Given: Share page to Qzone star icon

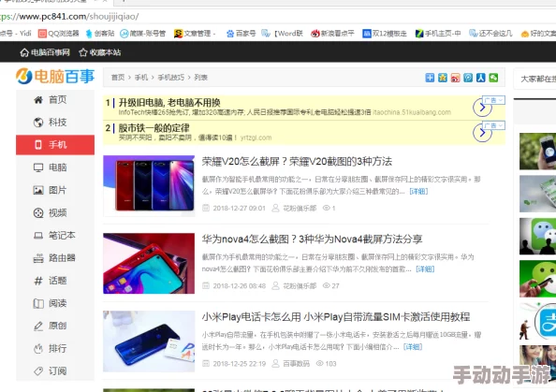Looking at the screenshot, I should (x=443, y=78).
